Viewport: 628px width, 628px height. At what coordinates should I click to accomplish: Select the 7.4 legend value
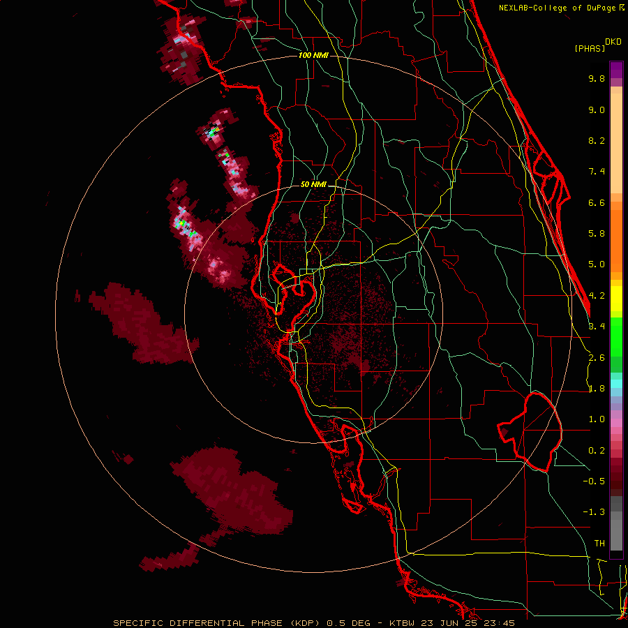click(x=597, y=172)
